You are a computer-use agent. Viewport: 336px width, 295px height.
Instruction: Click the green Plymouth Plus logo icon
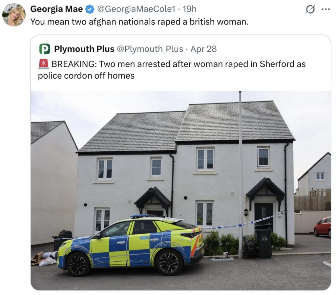pyautogui.click(x=45, y=49)
